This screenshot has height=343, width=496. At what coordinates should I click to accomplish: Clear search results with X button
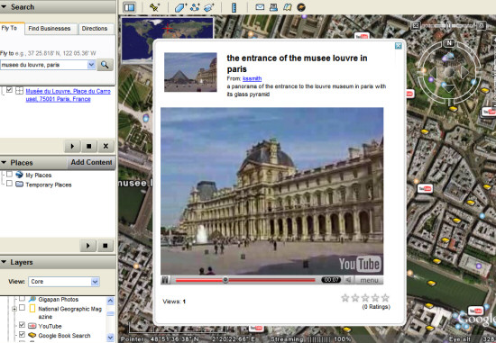pyautogui.click(x=106, y=146)
